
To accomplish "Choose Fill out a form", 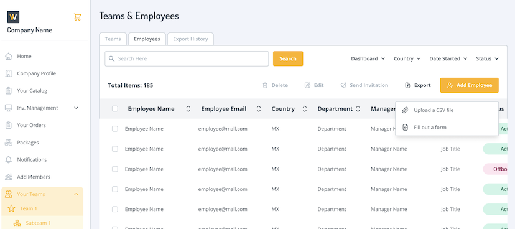I will (447, 128).
